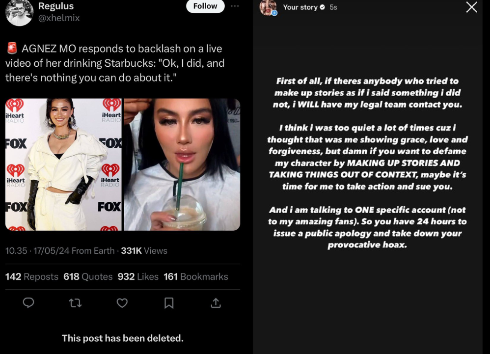View the 932 Likes list
This screenshot has height=354, width=491.
138,277
